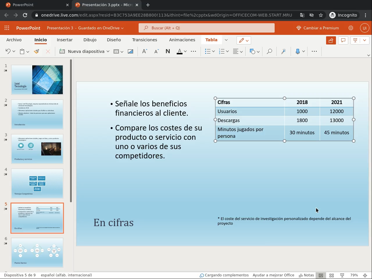
Task: Toggle bold formatting (N button)
Action: (168, 51)
